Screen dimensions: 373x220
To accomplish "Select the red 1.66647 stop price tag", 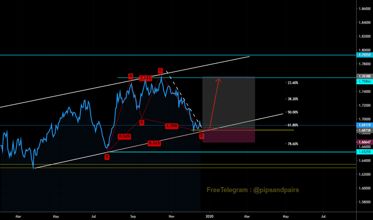I will coord(364,142).
